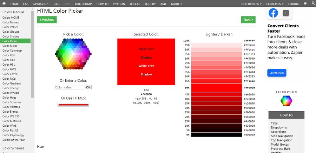316x153 pixels.
Task: Click the OK button beside color value
Action: (88, 87)
